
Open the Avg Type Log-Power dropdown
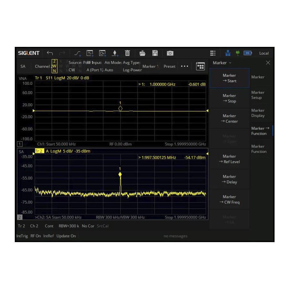132,70
